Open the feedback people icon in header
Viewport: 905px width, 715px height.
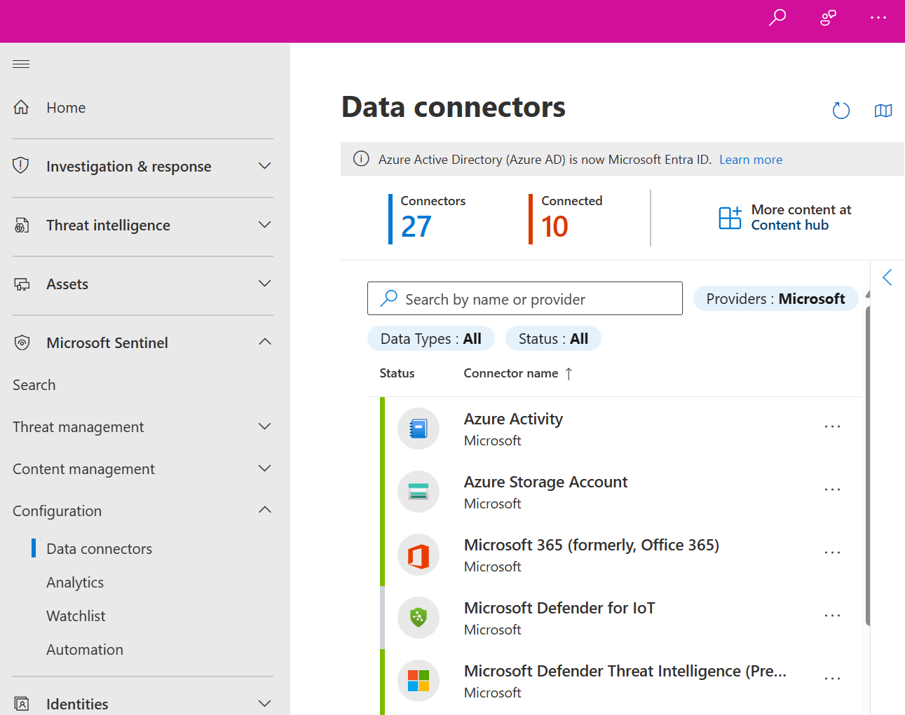click(x=828, y=18)
